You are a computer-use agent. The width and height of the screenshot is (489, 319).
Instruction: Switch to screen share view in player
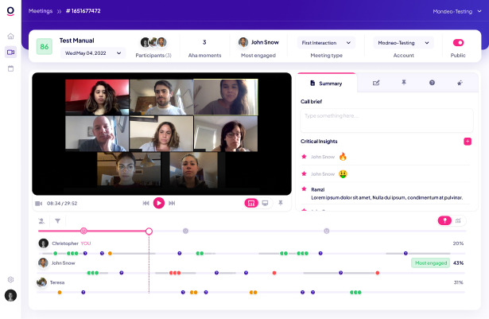point(265,203)
